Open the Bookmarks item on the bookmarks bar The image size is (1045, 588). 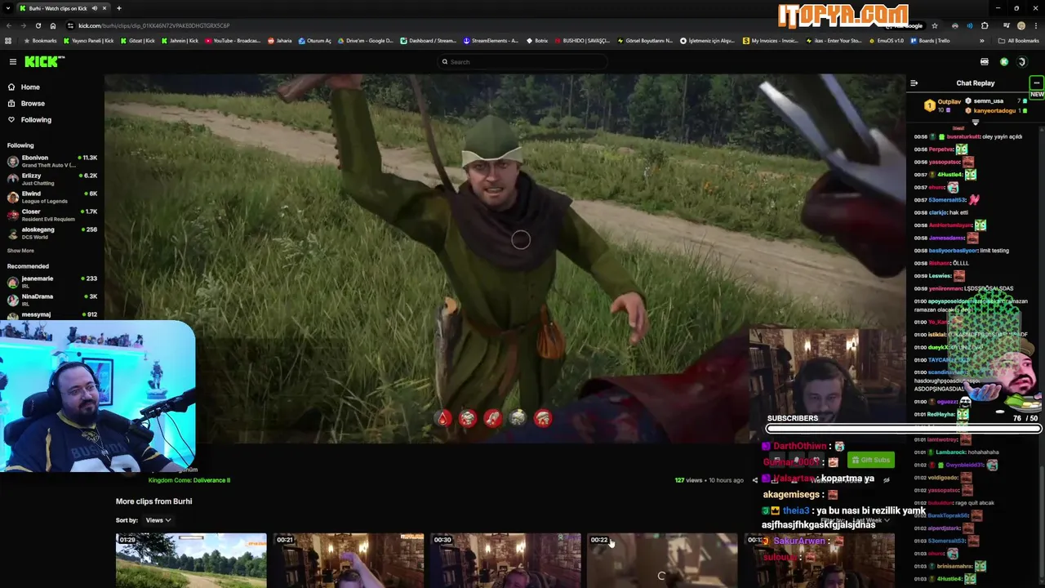(40, 41)
